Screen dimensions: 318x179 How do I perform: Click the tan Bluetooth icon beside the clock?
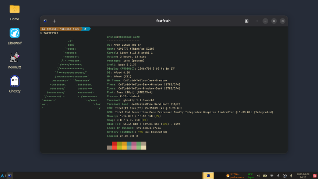(x=291, y=176)
